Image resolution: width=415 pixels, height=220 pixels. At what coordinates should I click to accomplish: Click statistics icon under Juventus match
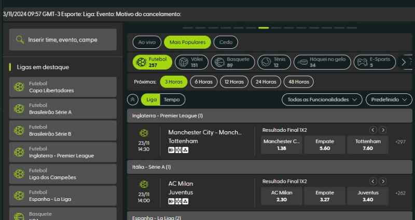pos(185,201)
